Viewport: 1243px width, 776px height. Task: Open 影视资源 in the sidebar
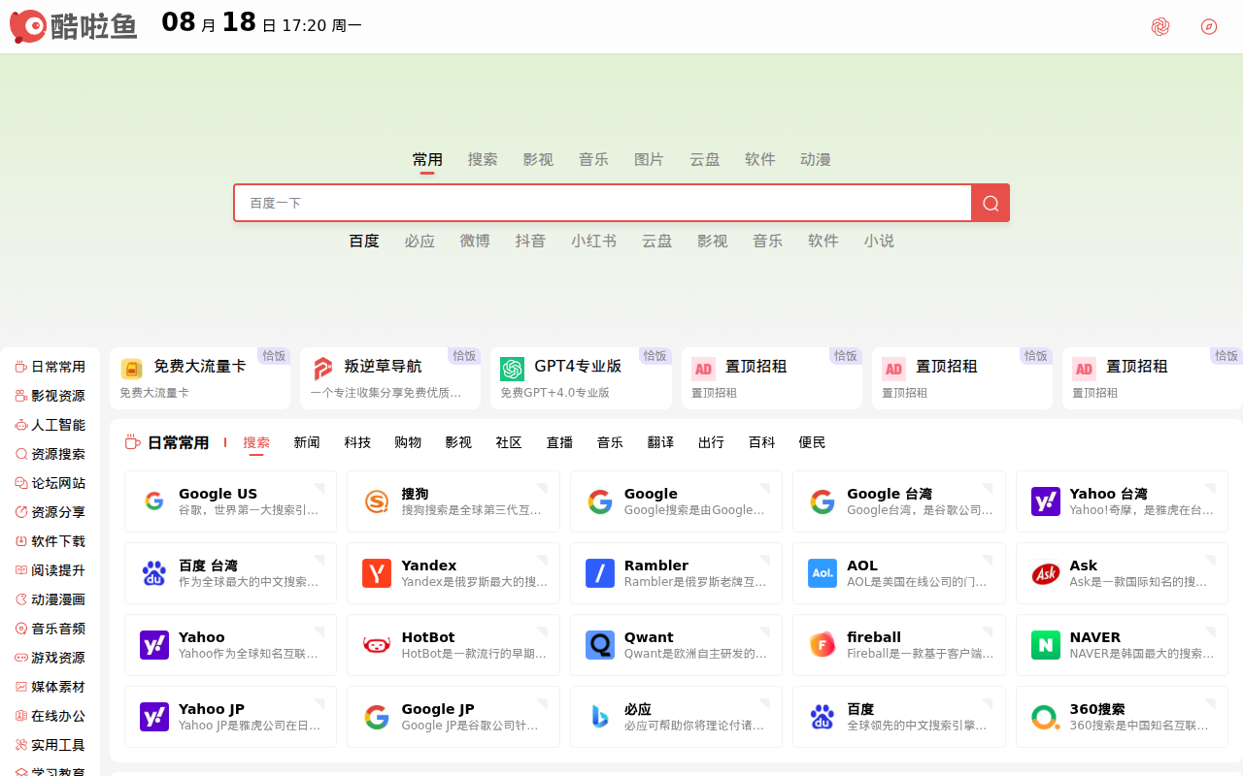[50, 396]
